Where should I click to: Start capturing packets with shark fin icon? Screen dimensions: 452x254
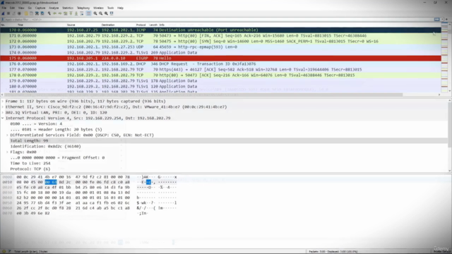(x=3, y=13)
